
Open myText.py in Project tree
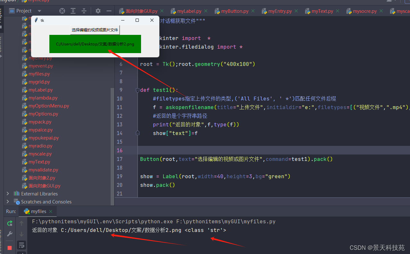(39, 162)
